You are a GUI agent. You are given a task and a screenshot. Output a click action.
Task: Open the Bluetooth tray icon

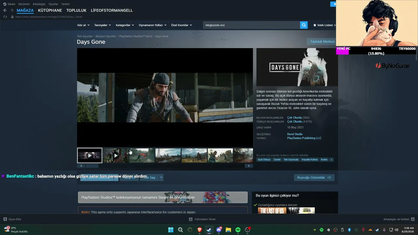click(x=349, y=230)
